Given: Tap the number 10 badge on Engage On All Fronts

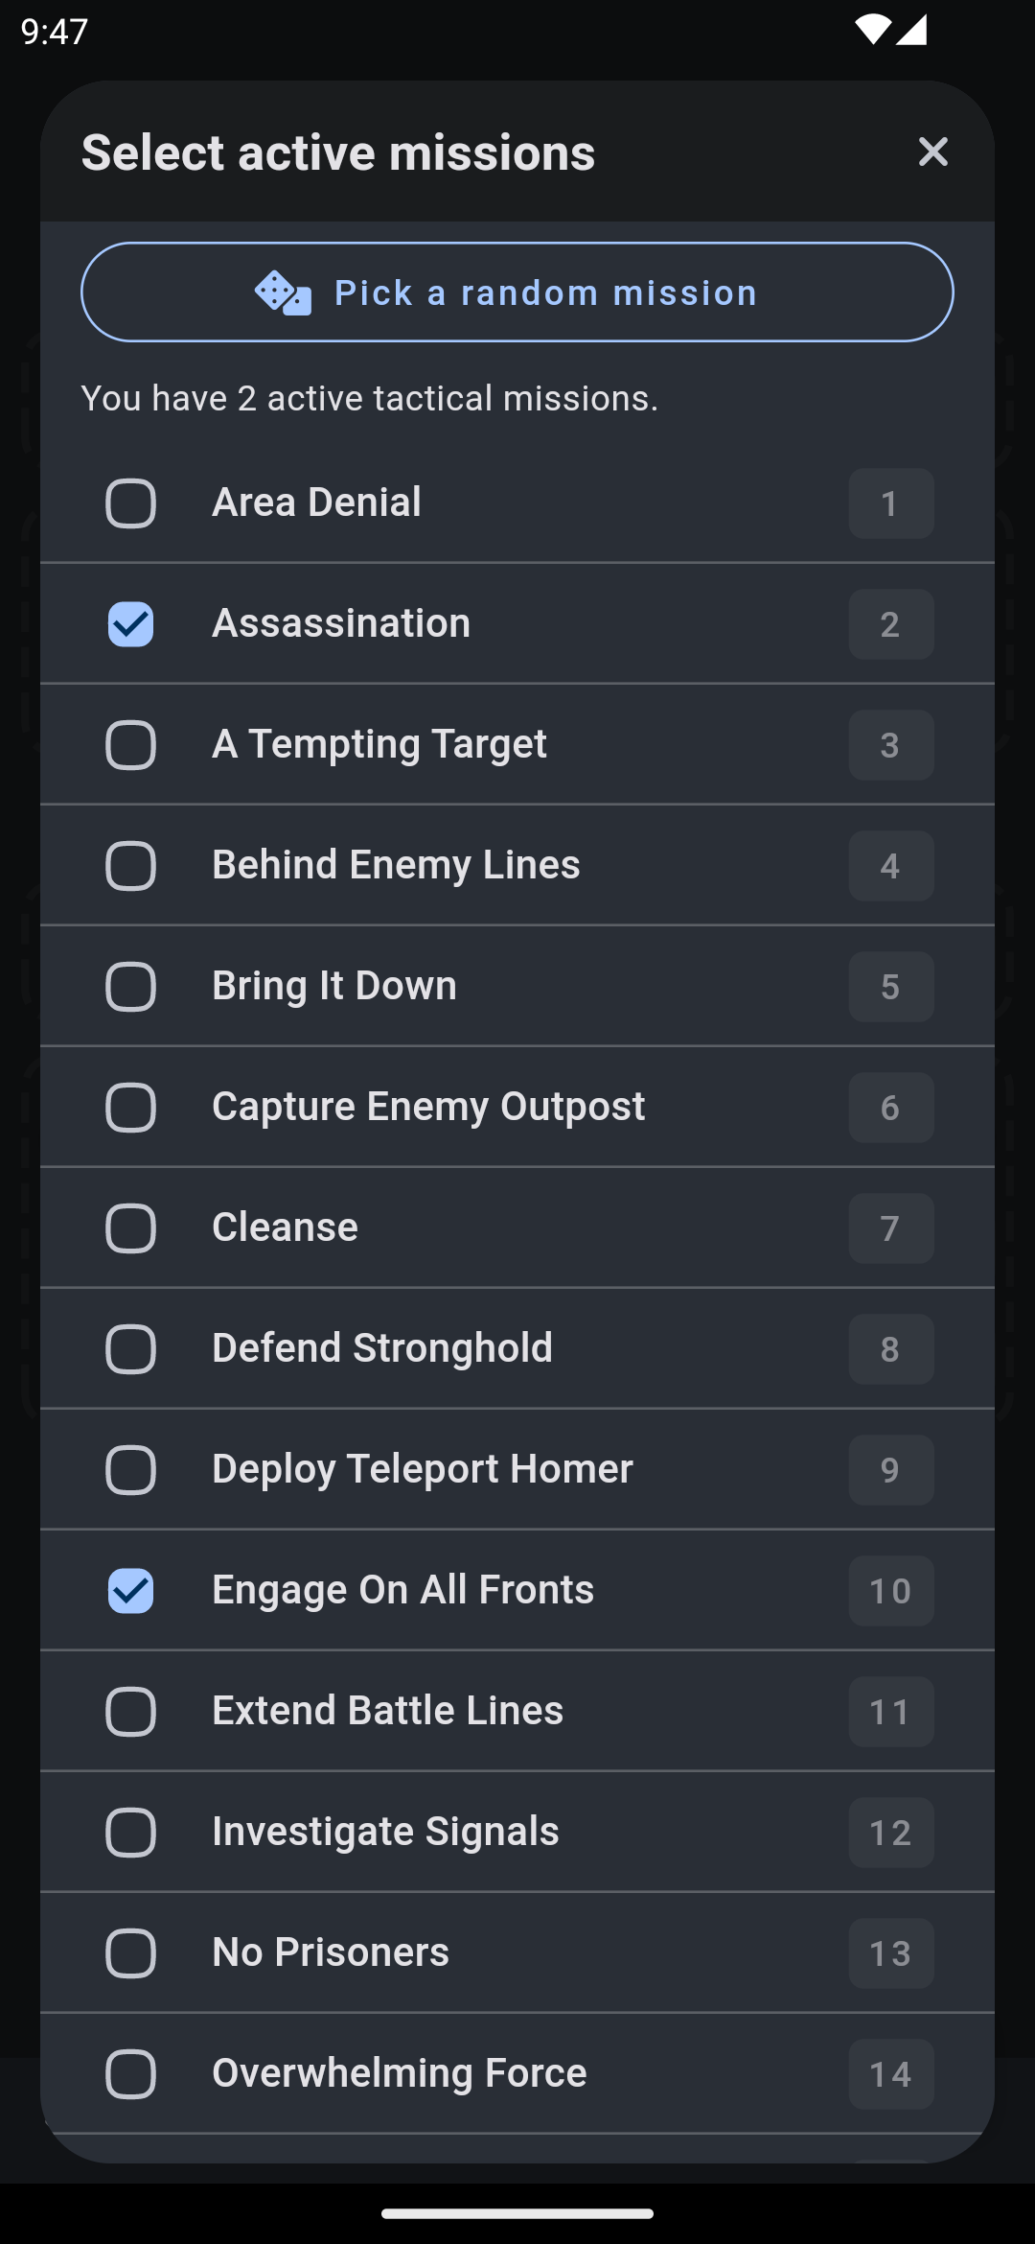Looking at the screenshot, I should coord(890,1591).
